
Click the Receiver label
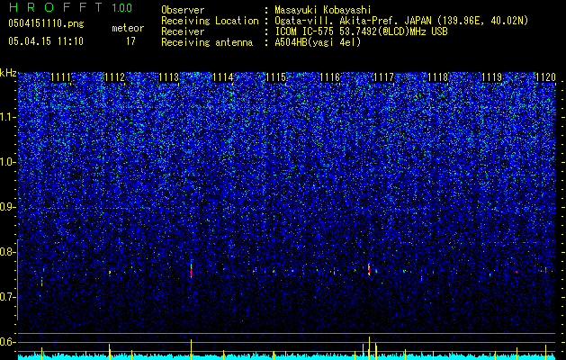[x=183, y=31]
